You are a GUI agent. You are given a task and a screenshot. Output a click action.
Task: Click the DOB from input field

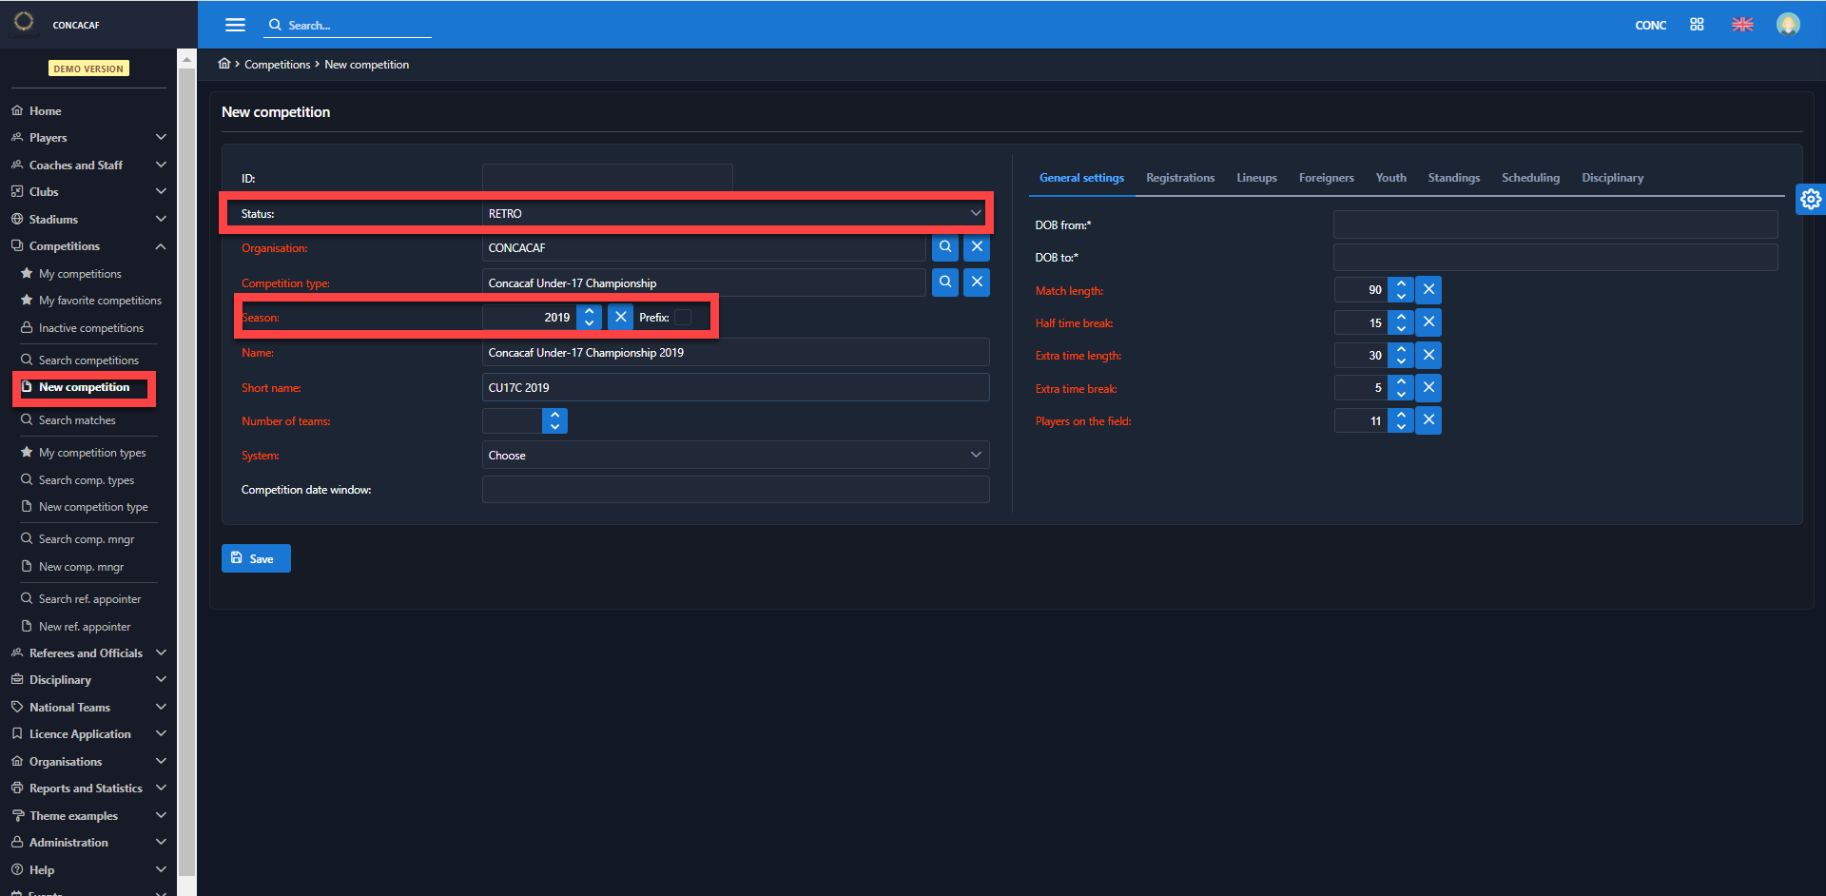[1555, 225]
